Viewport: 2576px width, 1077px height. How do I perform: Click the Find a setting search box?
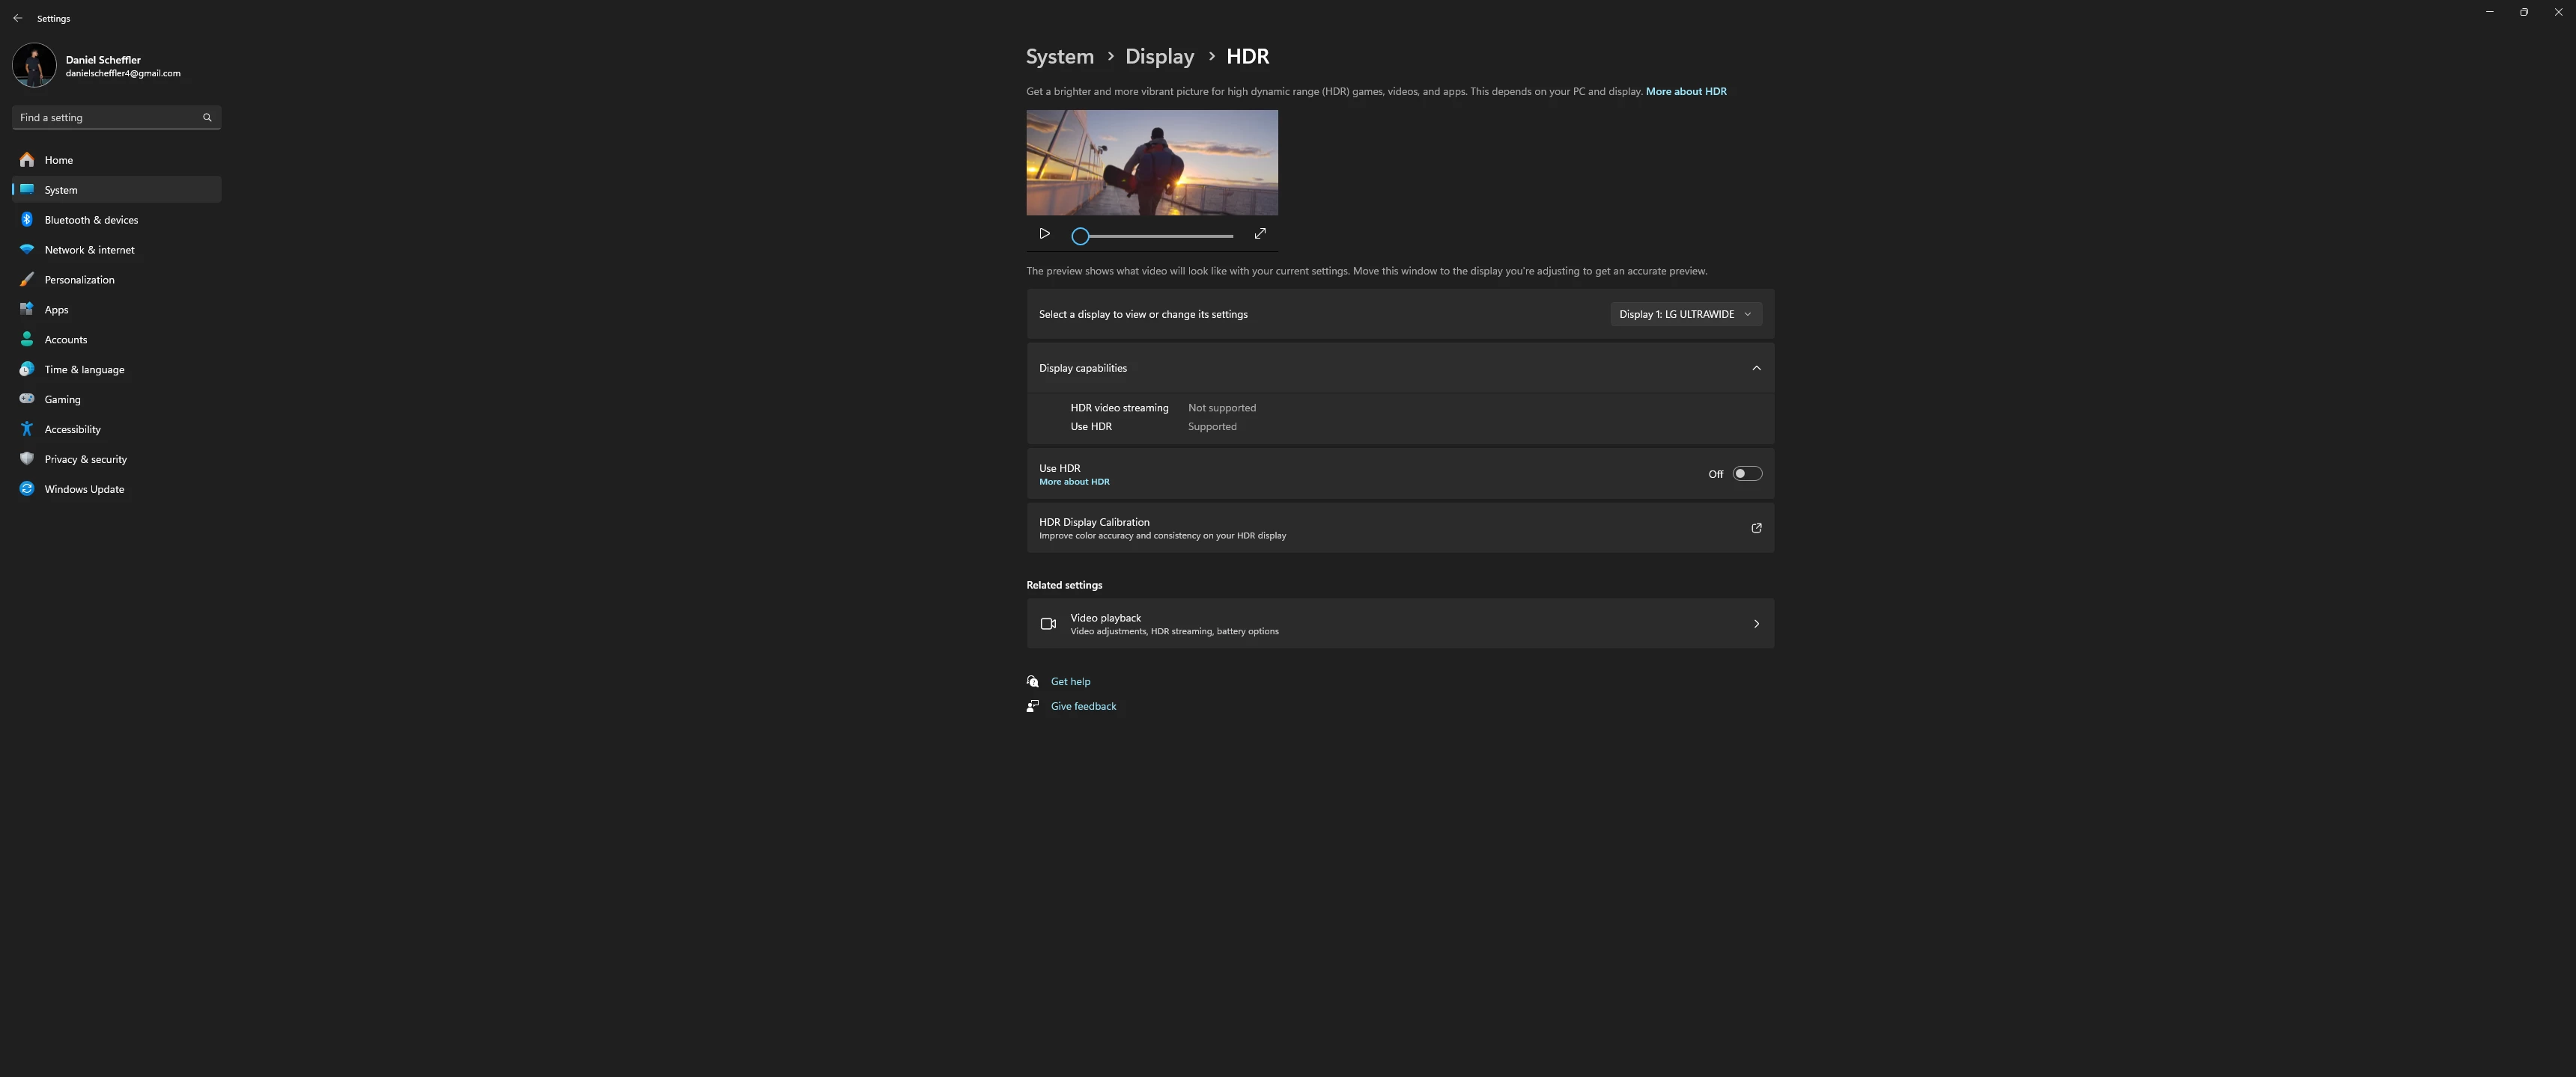[x=105, y=118]
